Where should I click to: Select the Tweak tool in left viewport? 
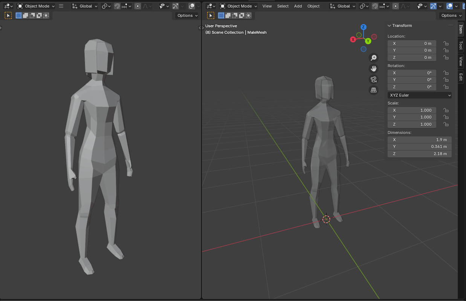point(8,15)
